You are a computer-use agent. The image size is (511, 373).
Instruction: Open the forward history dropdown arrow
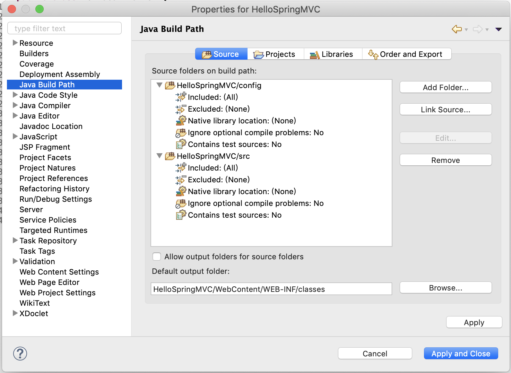(487, 30)
